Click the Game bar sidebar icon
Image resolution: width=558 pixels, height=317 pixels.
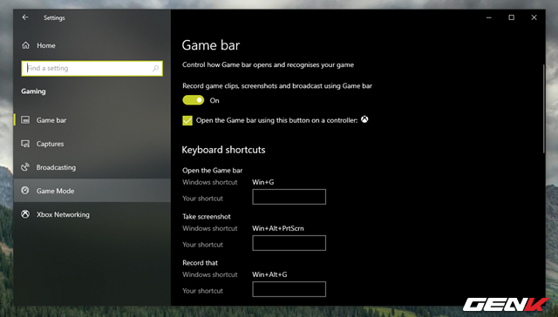(25, 120)
